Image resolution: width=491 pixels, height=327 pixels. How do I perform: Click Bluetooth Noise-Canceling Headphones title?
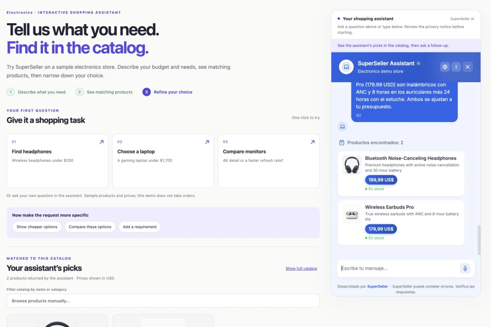pyautogui.click(x=411, y=158)
